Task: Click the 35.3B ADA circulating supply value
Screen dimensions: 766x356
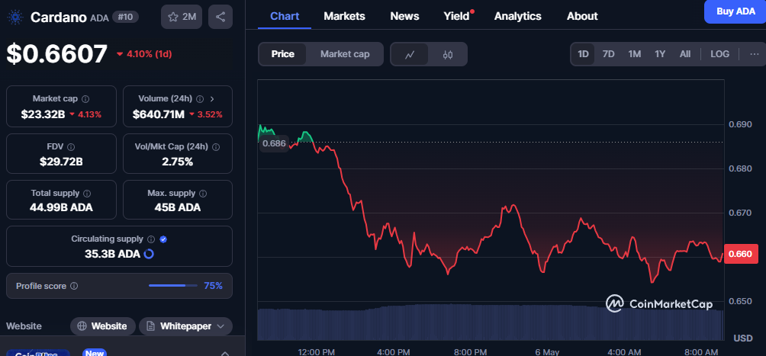Action: click(112, 254)
